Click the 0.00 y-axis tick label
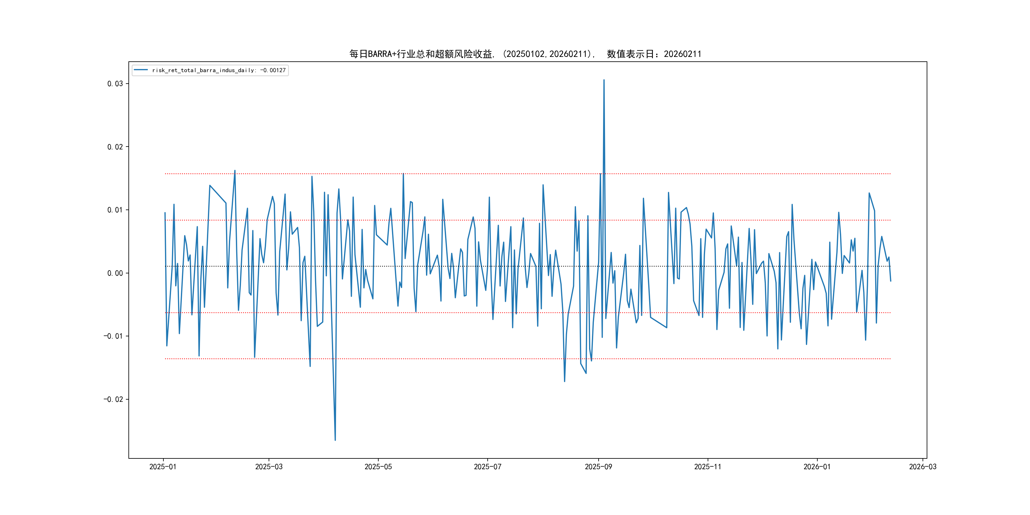The image size is (1030, 515). [x=115, y=273]
